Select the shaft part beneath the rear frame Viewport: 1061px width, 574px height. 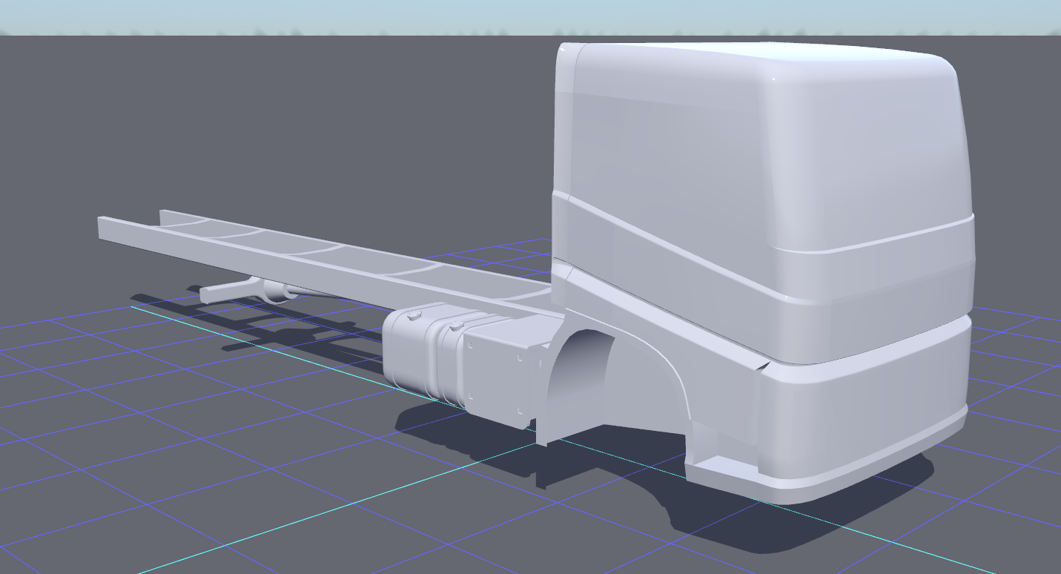pos(248,289)
